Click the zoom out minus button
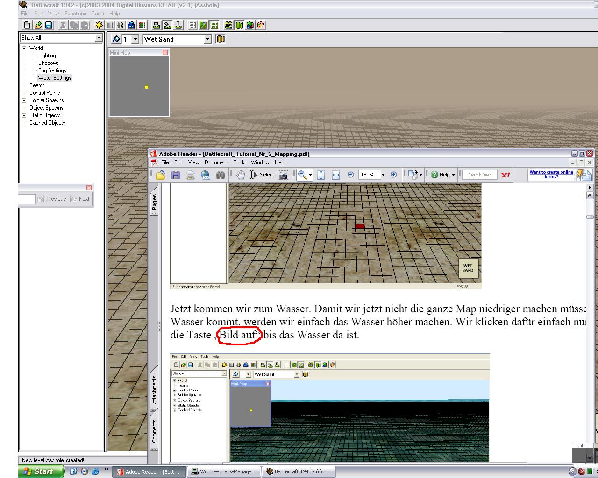The image size is (598, 478). (x=351, y=175)
